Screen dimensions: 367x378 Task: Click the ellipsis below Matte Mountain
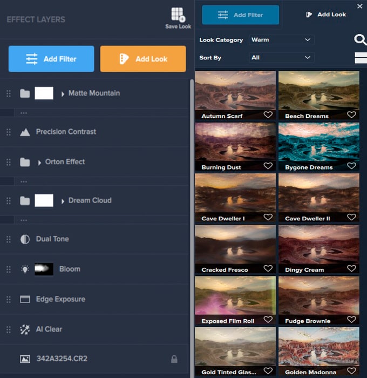[24, 113]
